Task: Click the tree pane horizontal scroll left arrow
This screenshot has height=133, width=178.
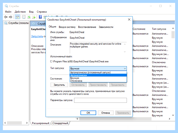Action: [5, 123]
